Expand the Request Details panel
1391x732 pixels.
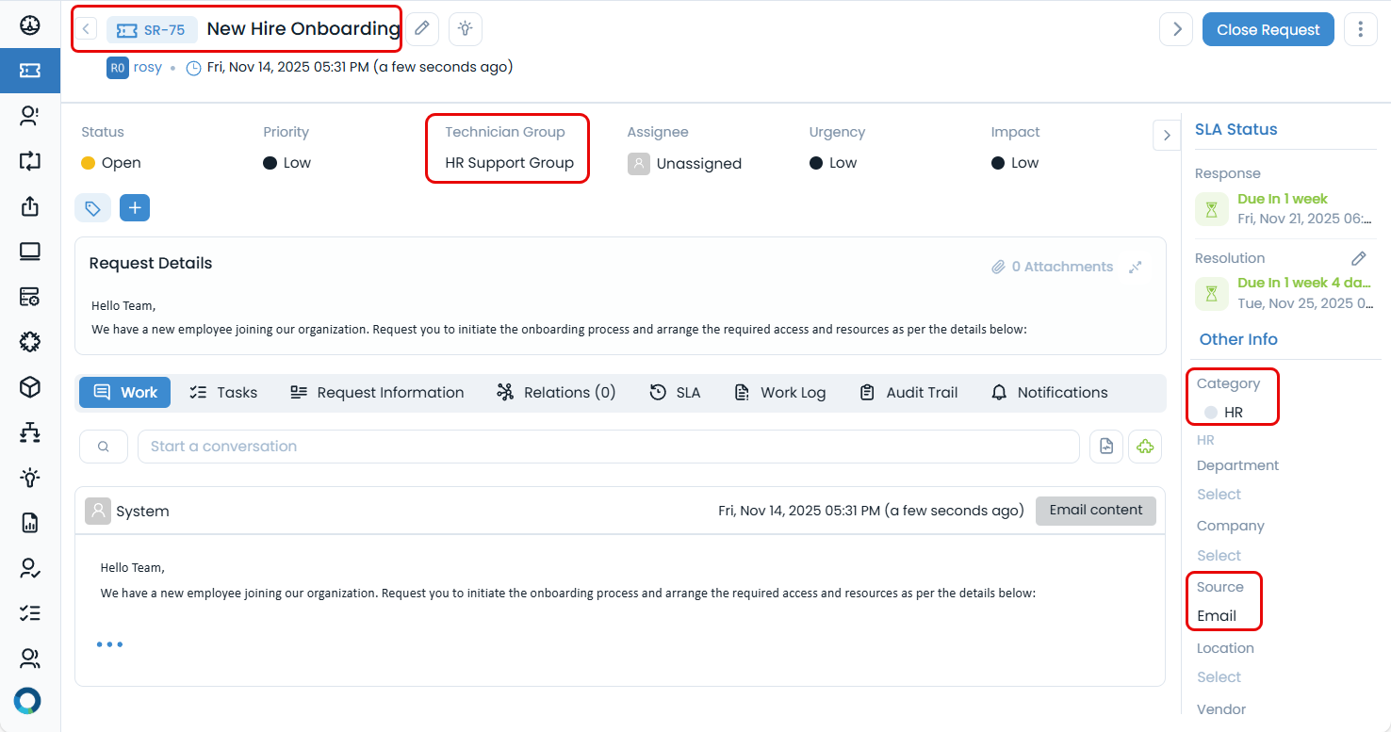(x=1136, y=267)
